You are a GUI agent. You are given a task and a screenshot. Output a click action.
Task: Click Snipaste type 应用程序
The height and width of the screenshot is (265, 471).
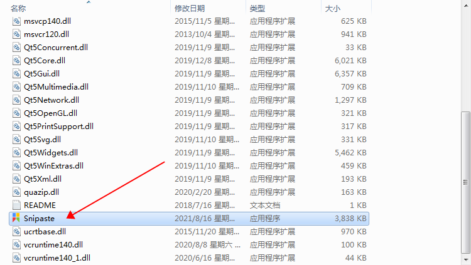click(x=265, y=219)
